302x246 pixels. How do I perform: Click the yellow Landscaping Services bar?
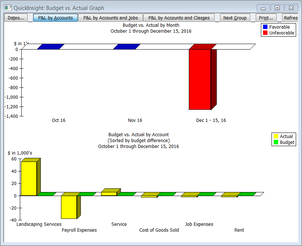coord(29,178)
